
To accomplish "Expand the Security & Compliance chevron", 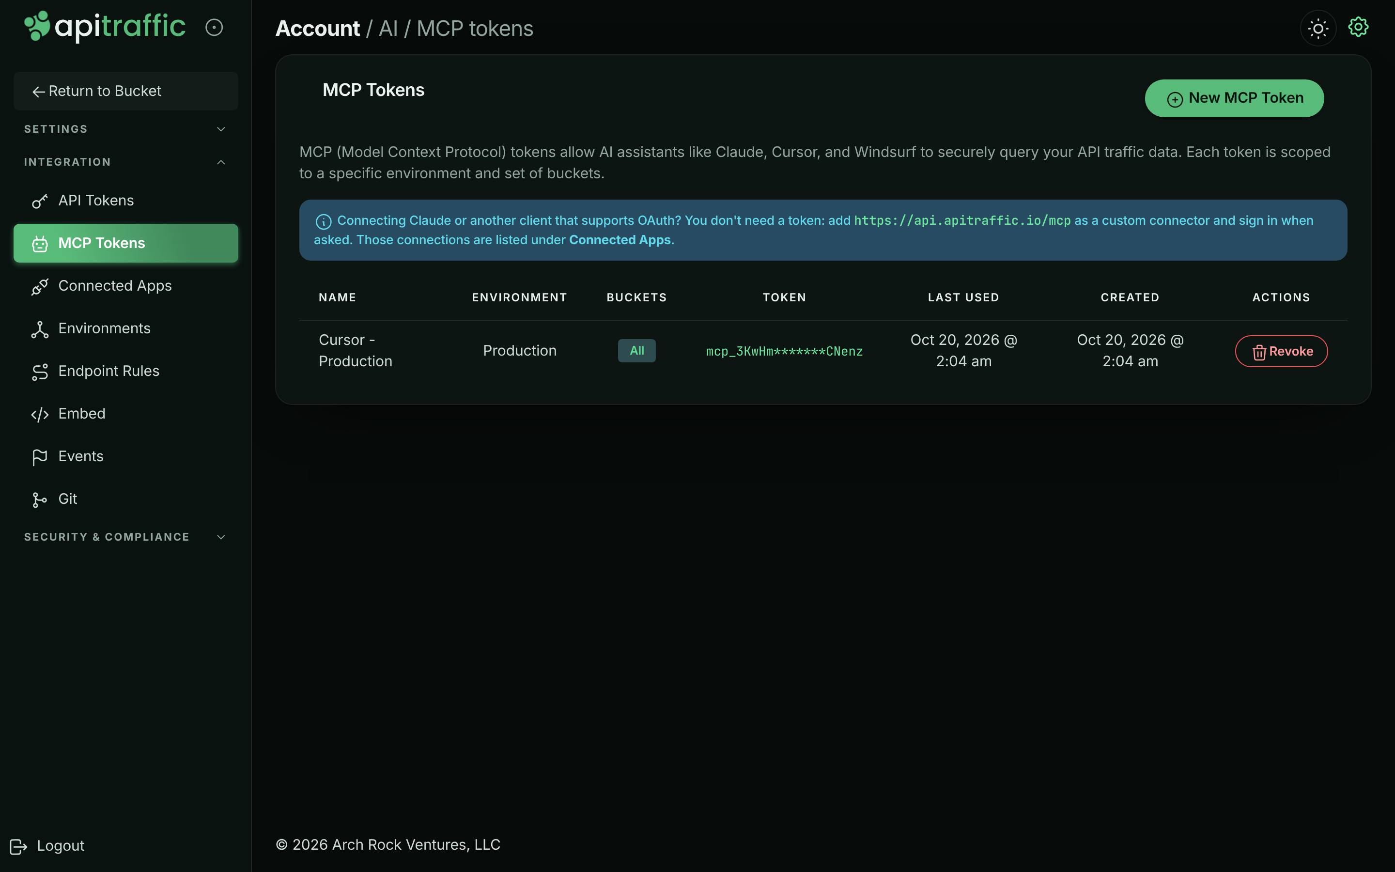I will pos(221,537).
